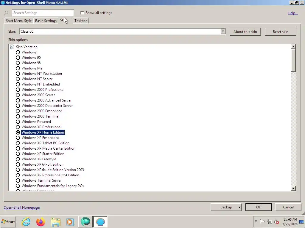Click the Show desktop tray icon
This screenshot has width=305, height=228.
click(301, 221)
